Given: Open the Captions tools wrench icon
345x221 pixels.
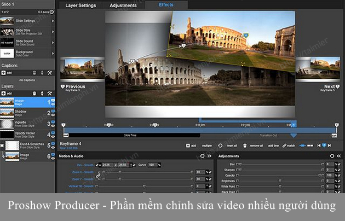Looking at the screenshot, I should [x=50, y=73].
